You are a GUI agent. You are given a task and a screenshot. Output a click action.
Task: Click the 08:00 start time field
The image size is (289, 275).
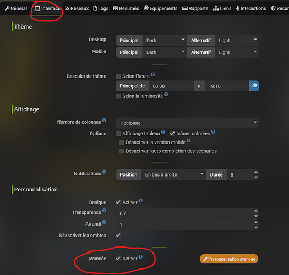(171, 86)
